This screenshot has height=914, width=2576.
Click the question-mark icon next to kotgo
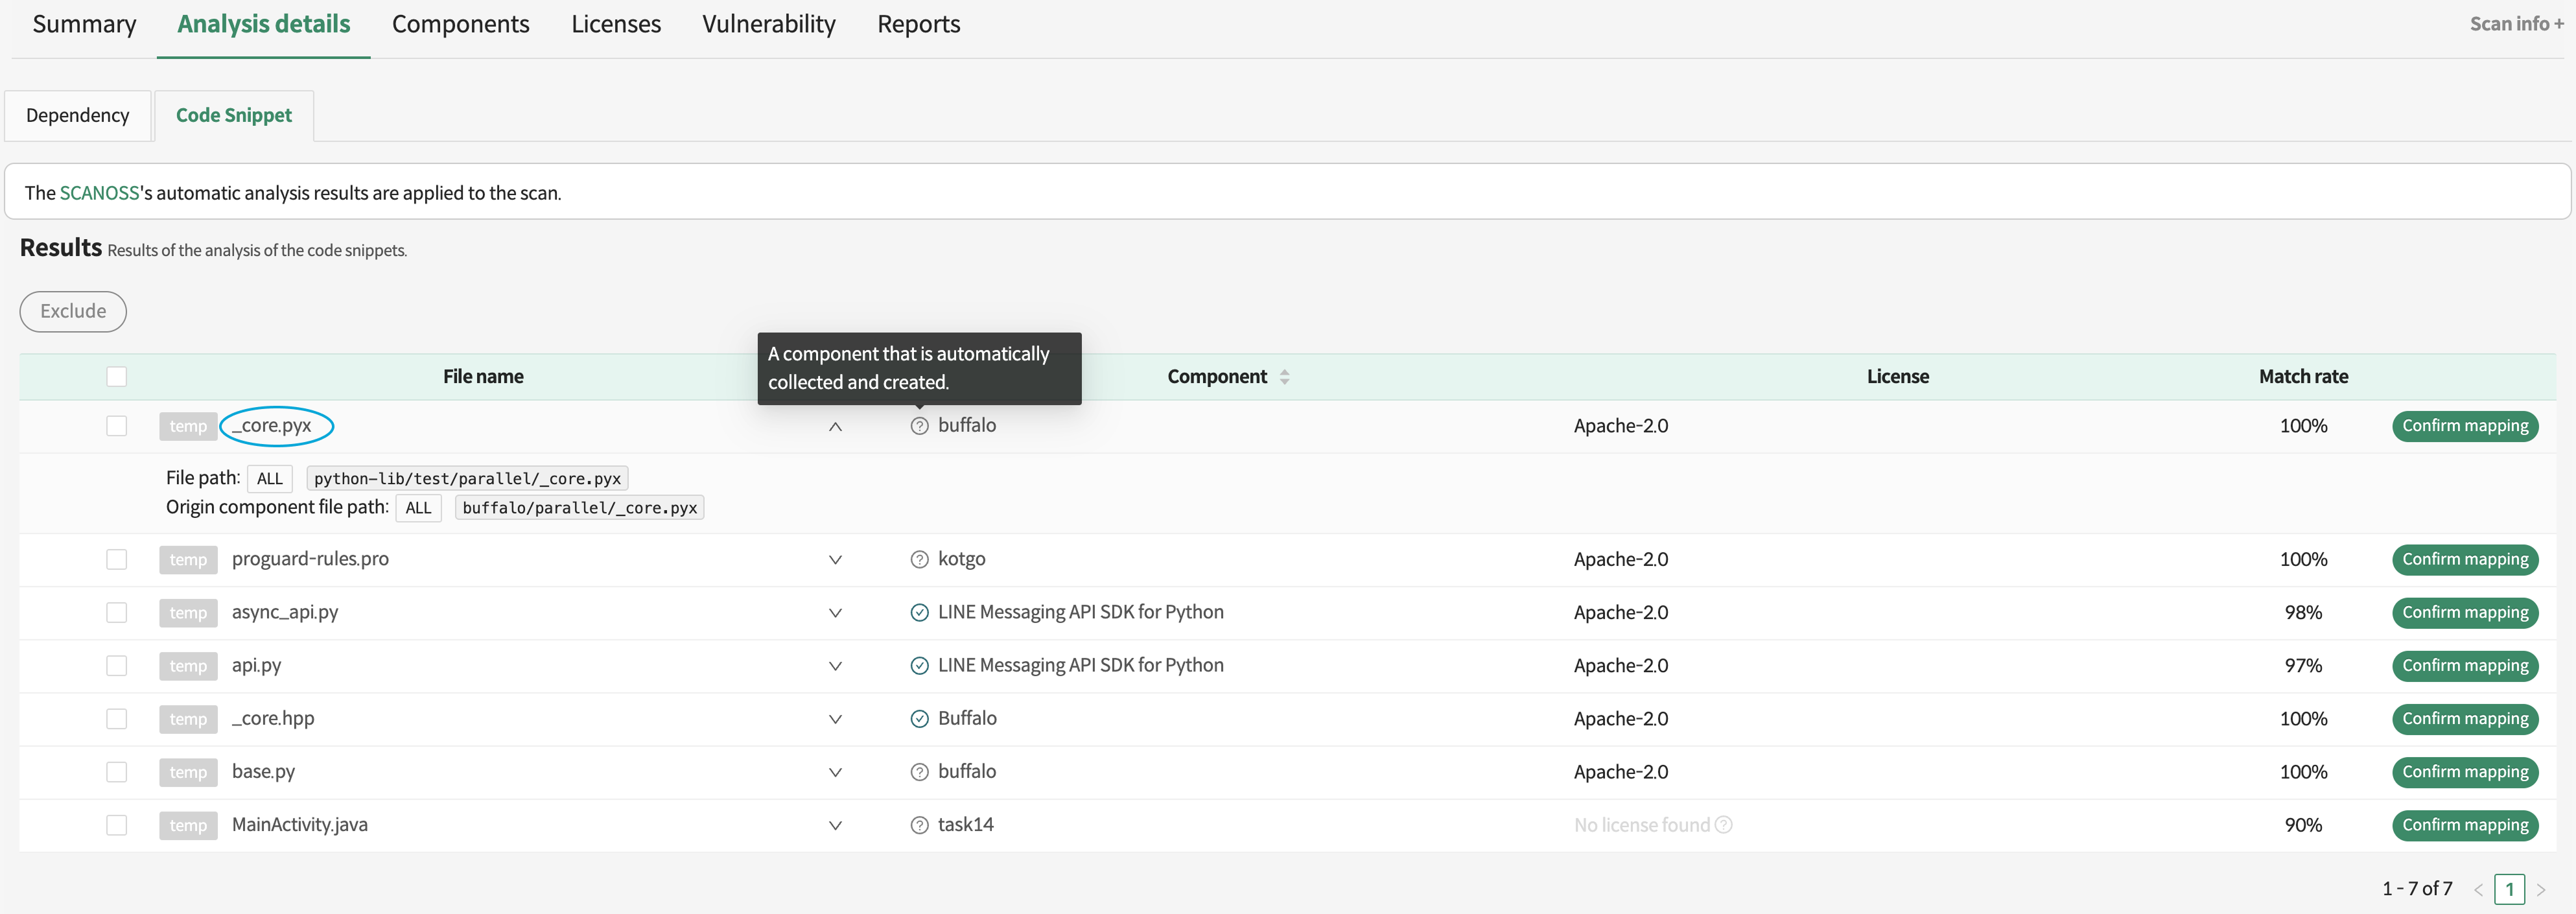[919, 559]
